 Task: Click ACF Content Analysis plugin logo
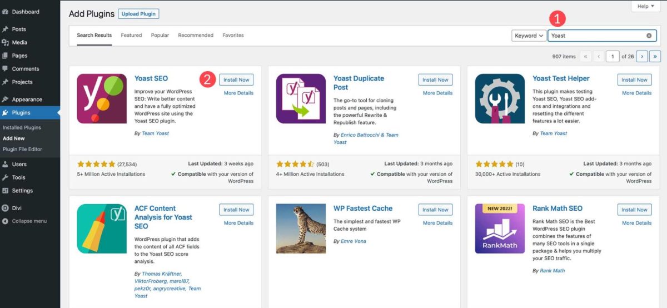click(x=102, y=228)
